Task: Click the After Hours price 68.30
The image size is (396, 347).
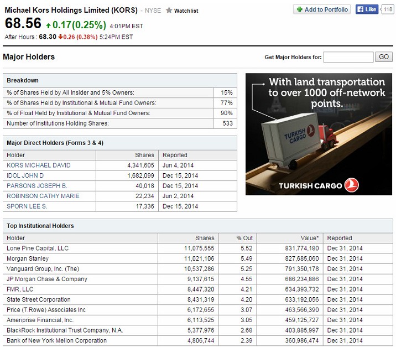Action: tap(48, 37)
